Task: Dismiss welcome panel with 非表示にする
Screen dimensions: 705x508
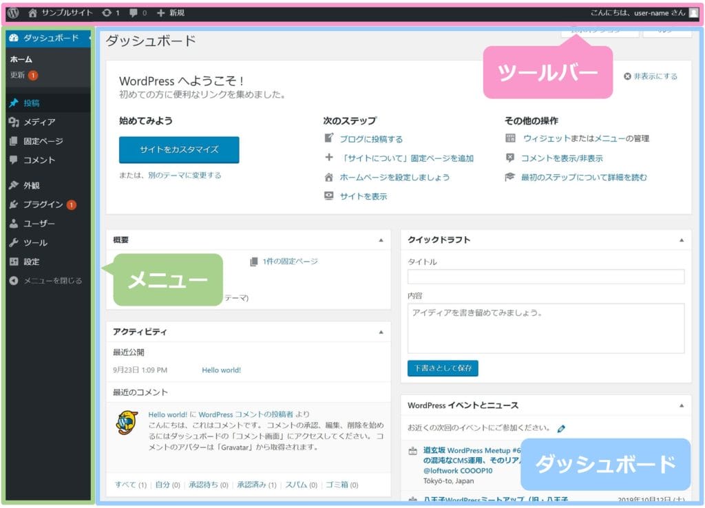Action: click(650, 76)
